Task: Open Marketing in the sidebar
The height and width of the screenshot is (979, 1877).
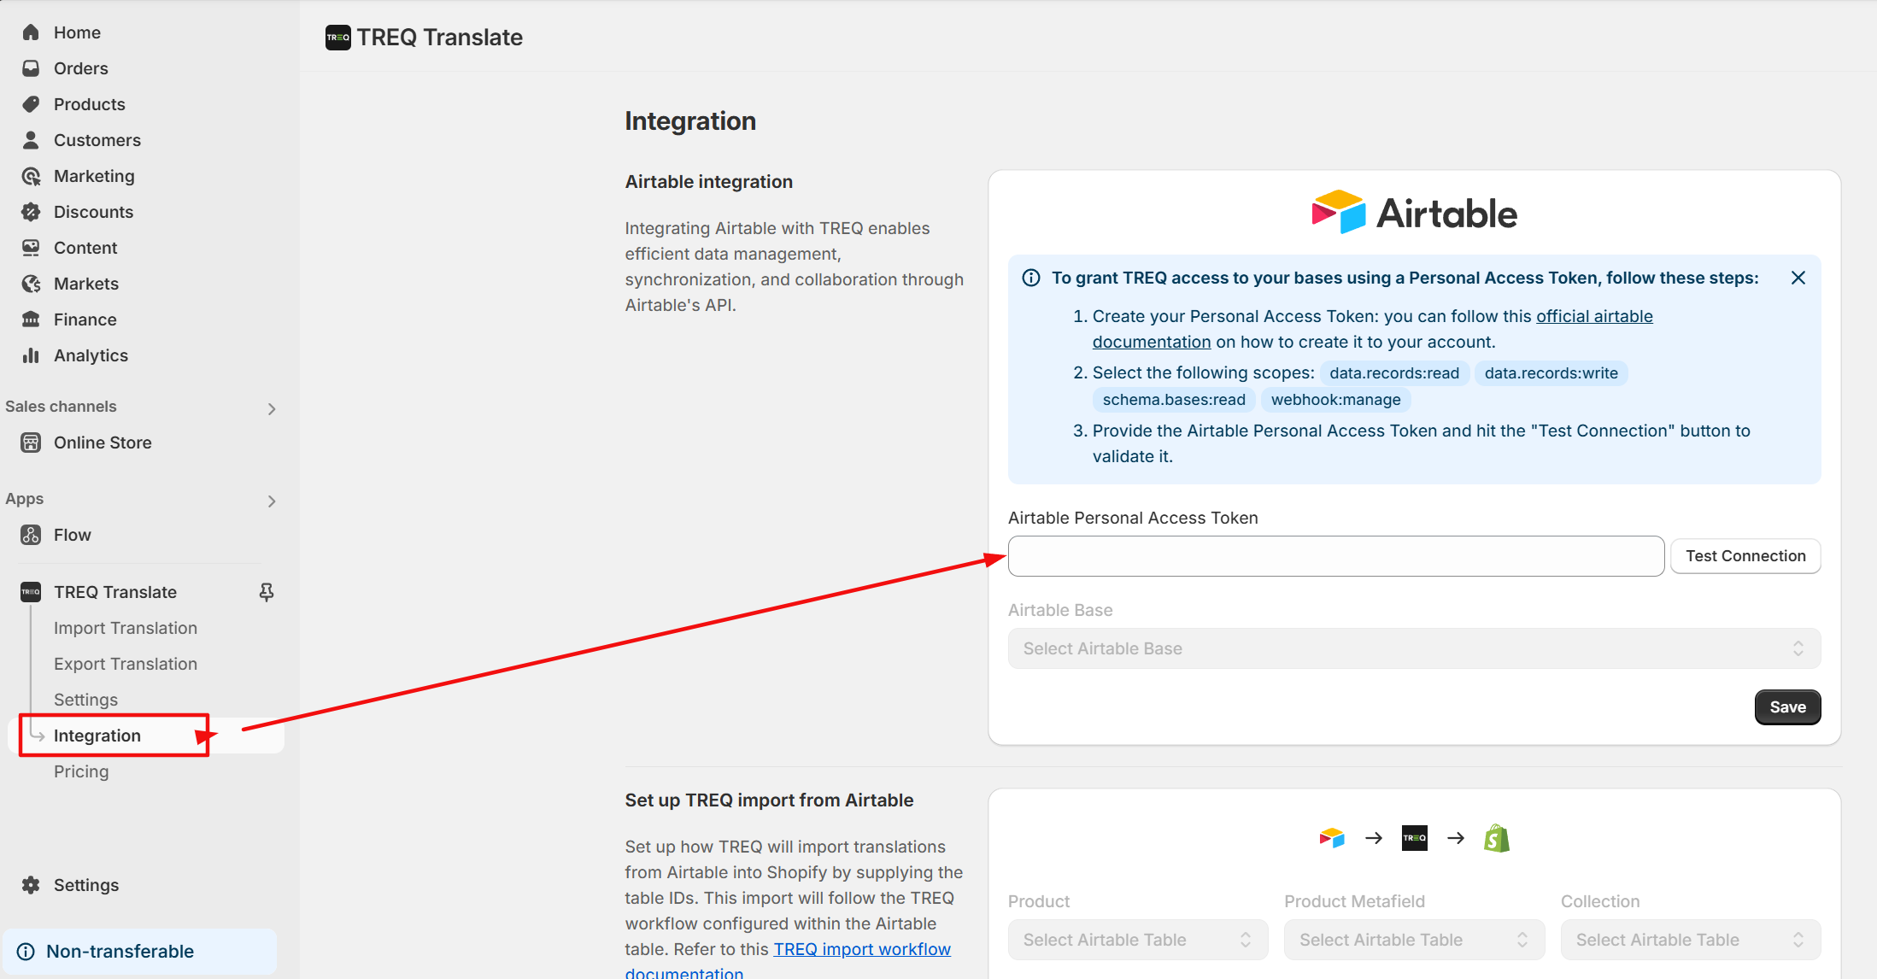Action: pyautogui.click(x=94, y=176)
